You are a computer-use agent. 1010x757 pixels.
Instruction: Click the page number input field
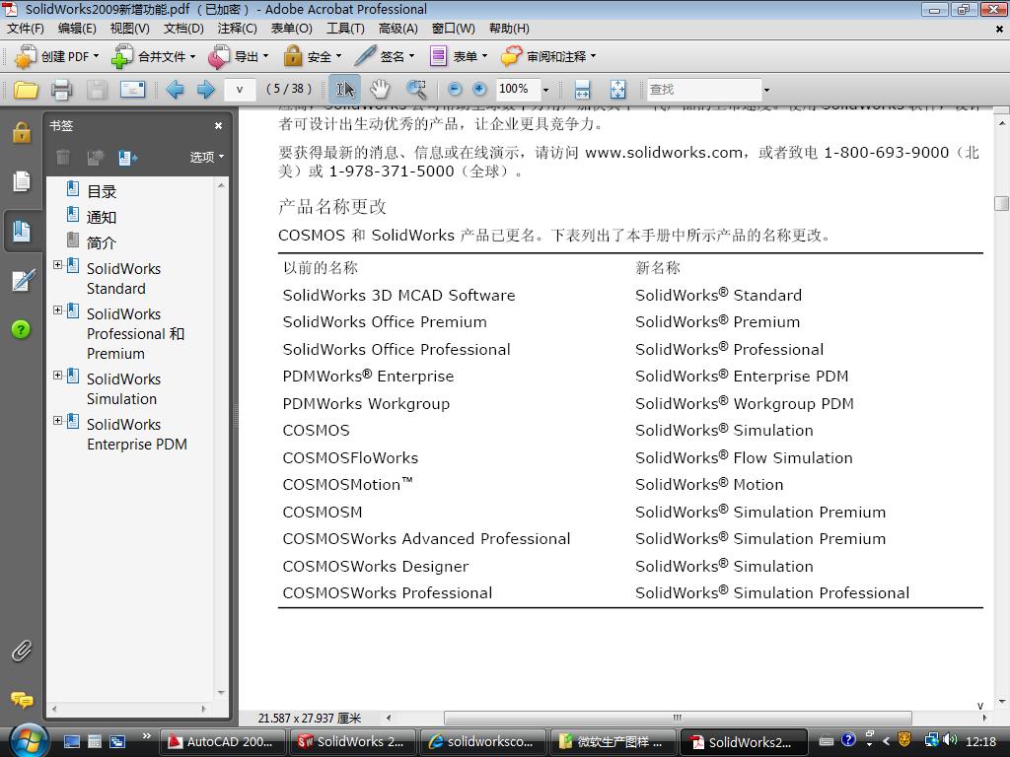point(241,90)
